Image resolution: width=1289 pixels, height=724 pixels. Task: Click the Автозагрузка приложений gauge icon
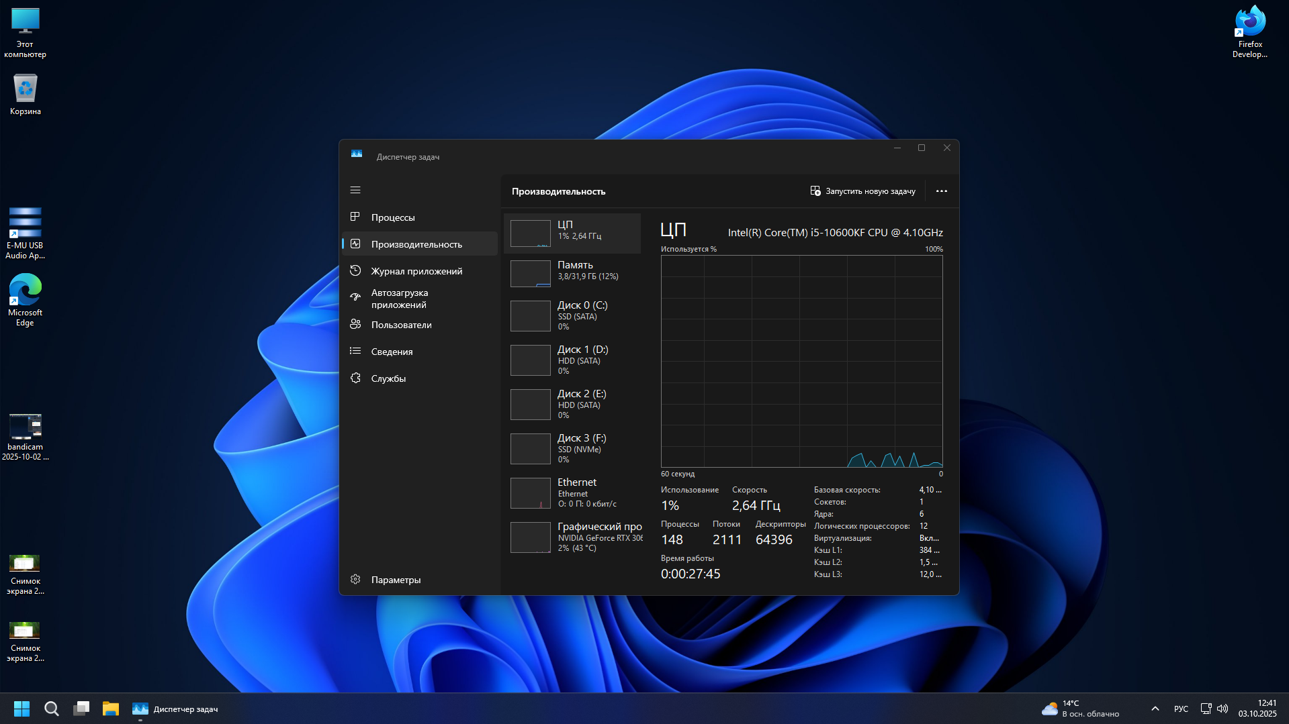tap(355, 297)
